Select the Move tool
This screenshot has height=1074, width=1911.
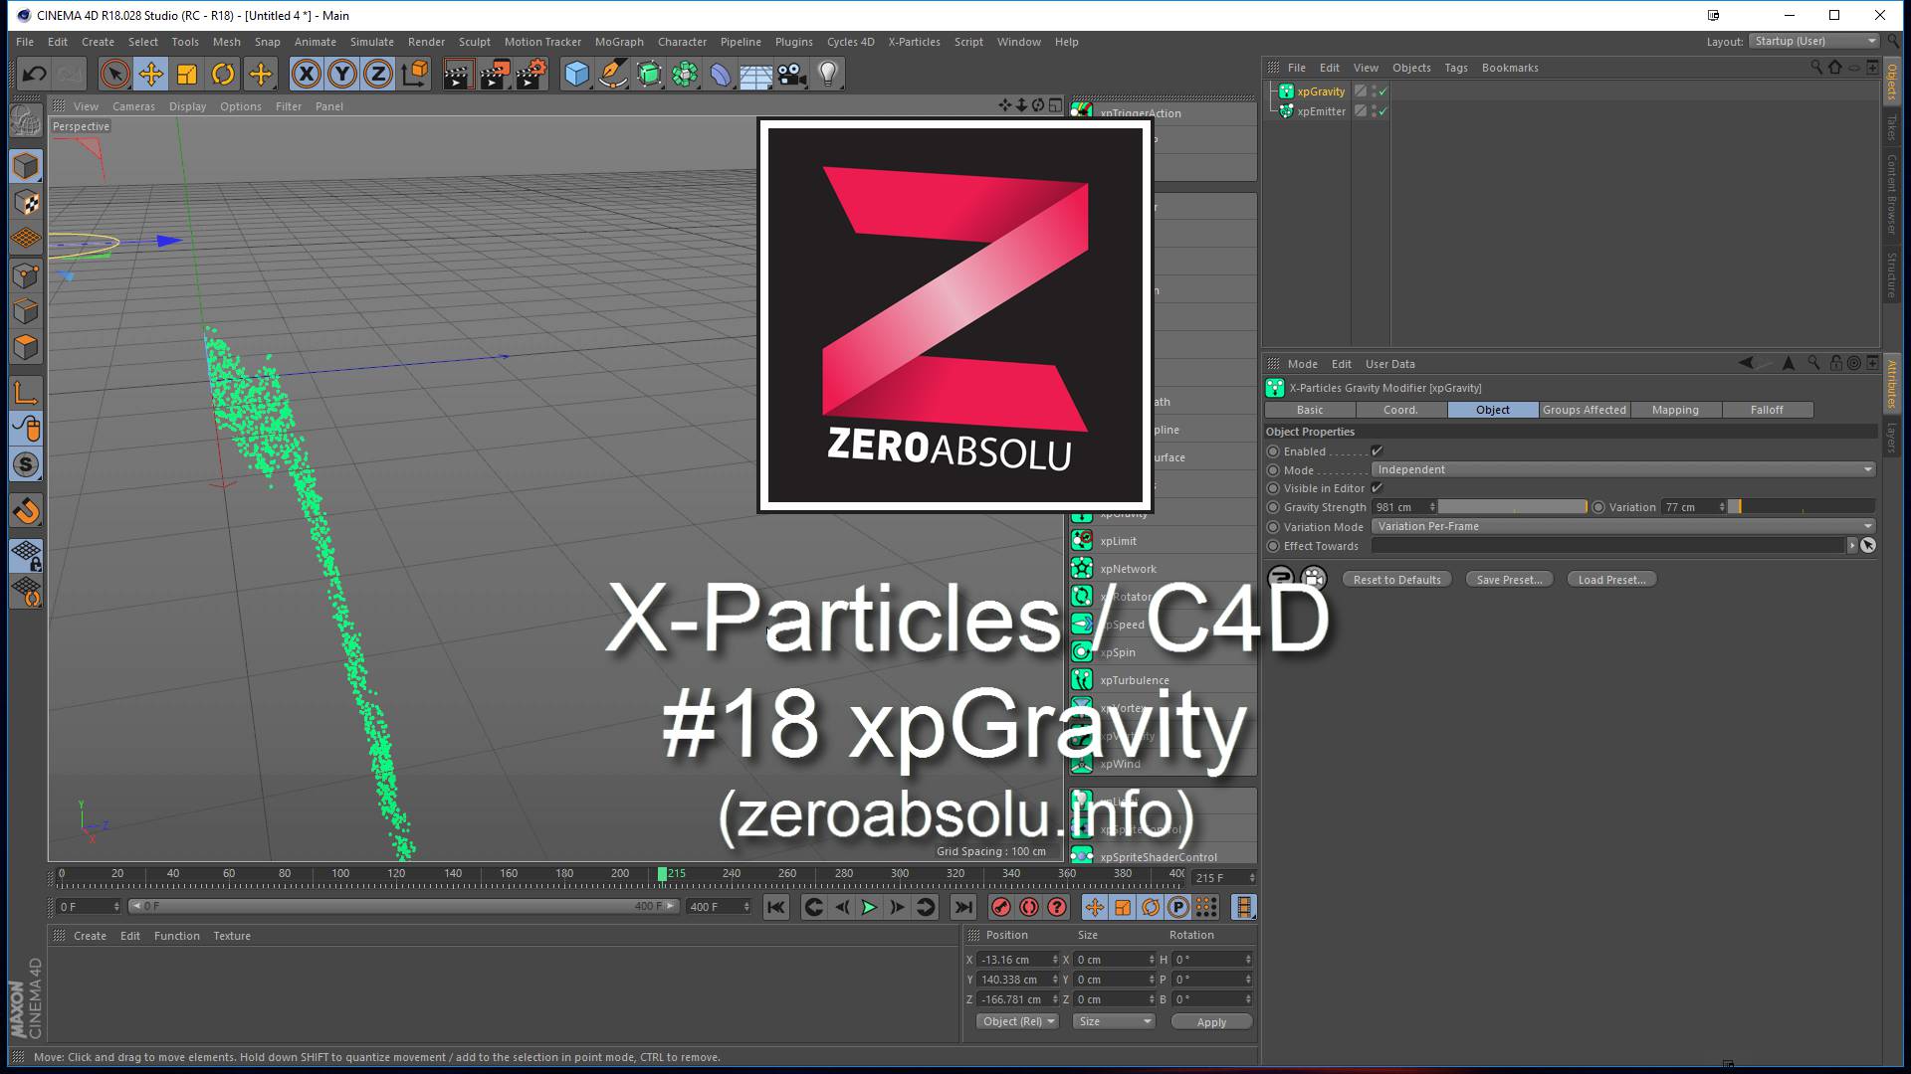click(x=150, y=74)
